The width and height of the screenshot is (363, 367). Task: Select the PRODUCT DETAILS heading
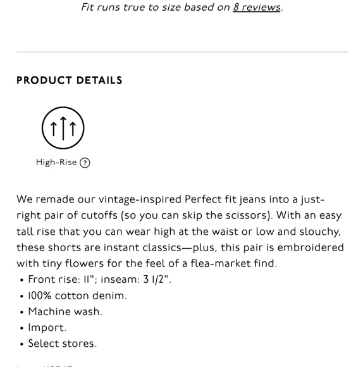click(x=69, y=80)
